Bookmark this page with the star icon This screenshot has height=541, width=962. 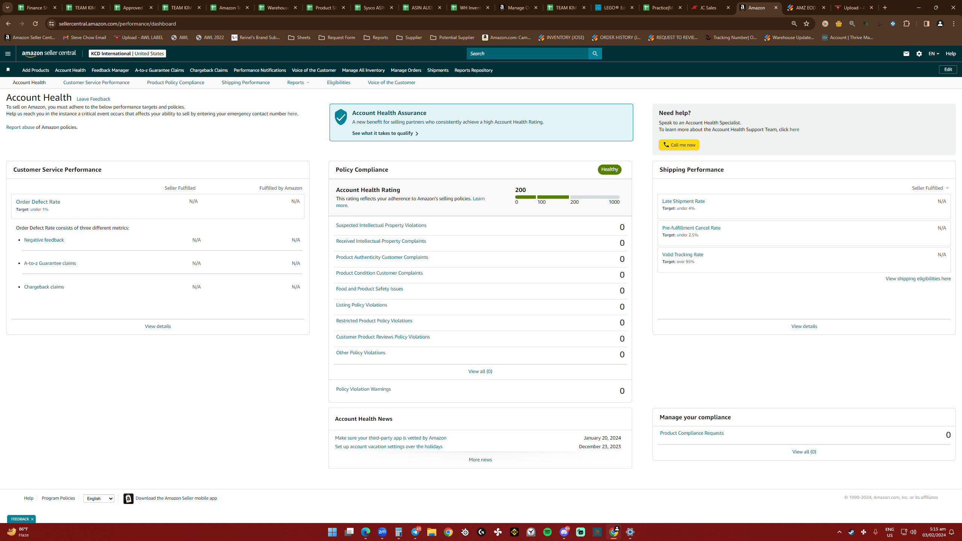[806, 24]
